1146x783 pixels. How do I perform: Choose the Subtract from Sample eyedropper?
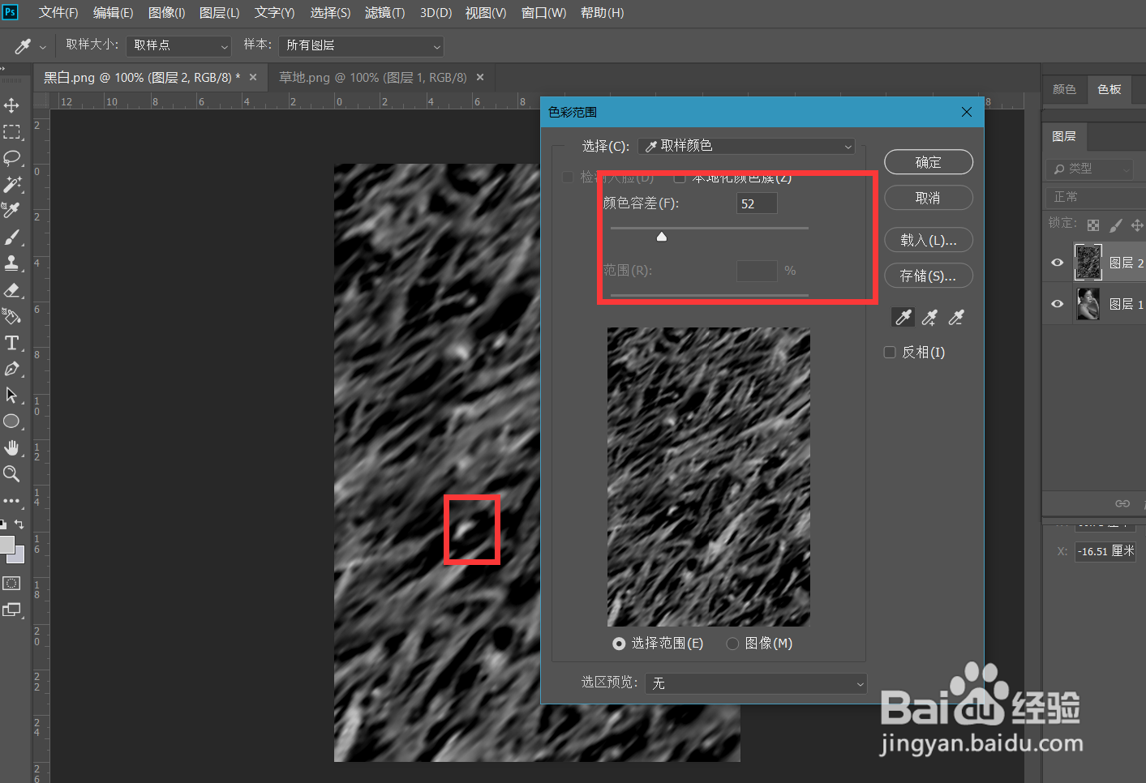click(x=956, y=317)
